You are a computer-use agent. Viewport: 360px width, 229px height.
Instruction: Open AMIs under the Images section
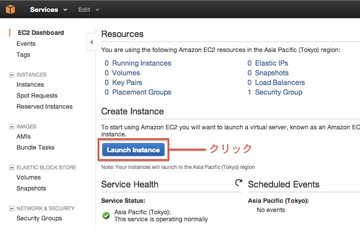[x=24, y=137]
